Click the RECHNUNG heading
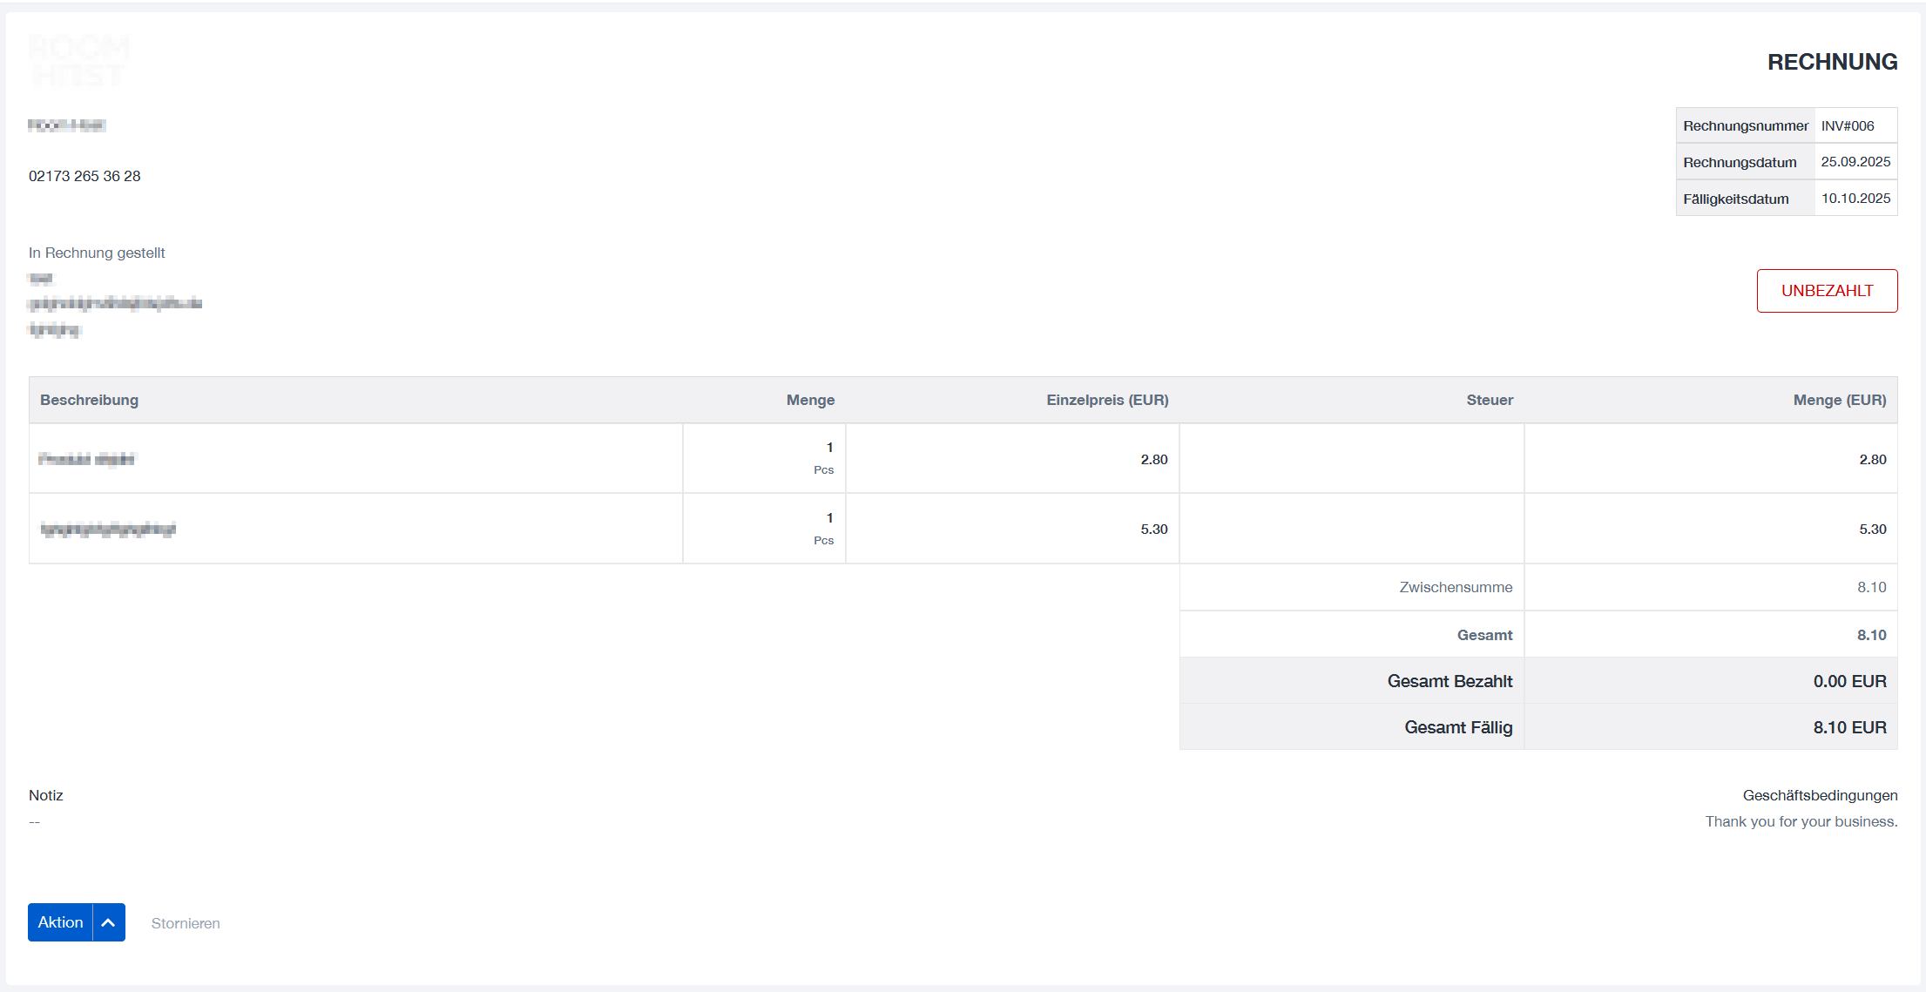Image resolution: width=1926 pixels, height=992 pixels. tap(1832, 62)
